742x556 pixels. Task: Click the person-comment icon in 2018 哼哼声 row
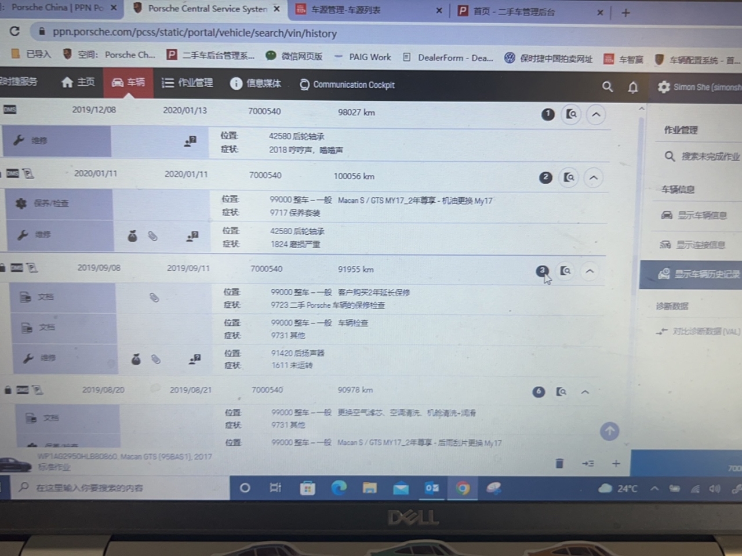coord(190,141)
